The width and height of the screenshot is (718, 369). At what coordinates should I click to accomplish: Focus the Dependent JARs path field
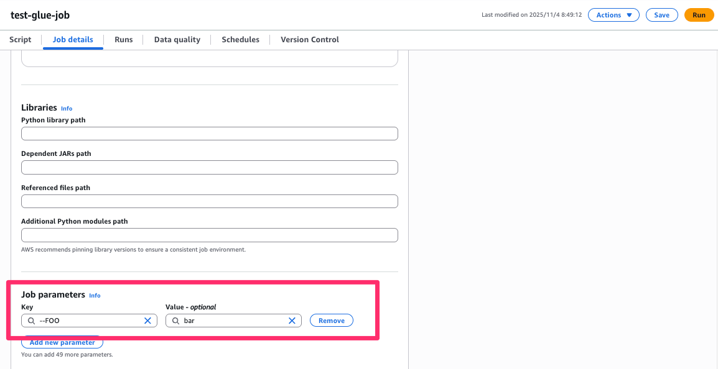click(210, 167)
